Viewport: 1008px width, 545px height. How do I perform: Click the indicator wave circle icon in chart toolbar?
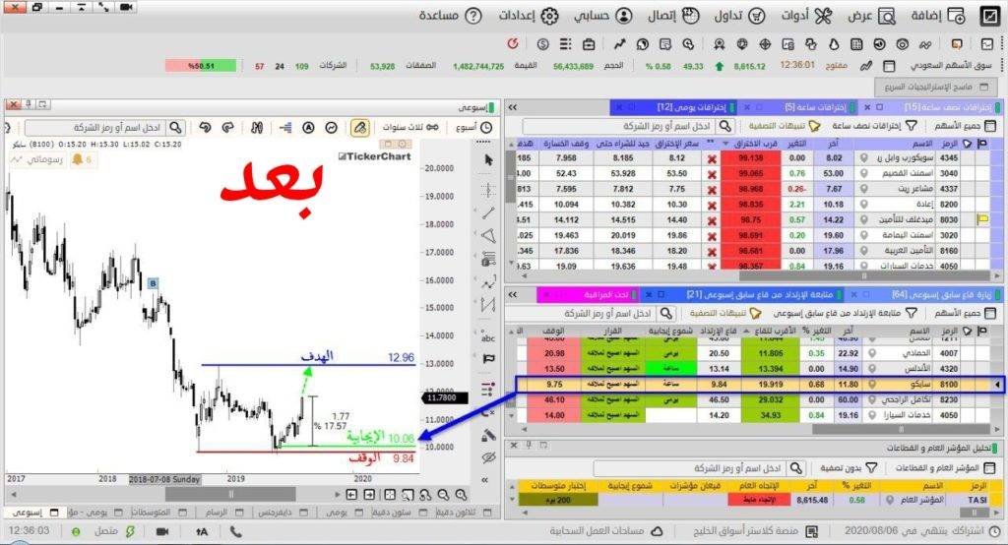coord(331,127)
